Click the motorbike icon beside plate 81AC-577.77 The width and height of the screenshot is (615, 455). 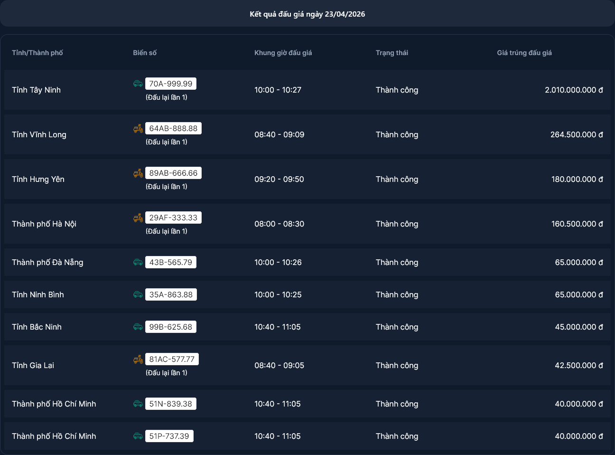coord(138,359)
